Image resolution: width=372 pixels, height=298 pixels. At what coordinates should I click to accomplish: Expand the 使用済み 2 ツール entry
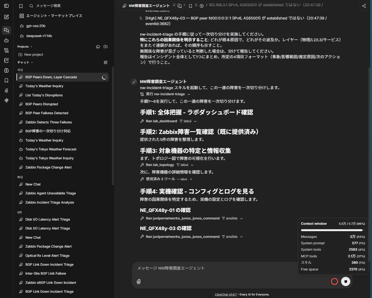(166, 179)
